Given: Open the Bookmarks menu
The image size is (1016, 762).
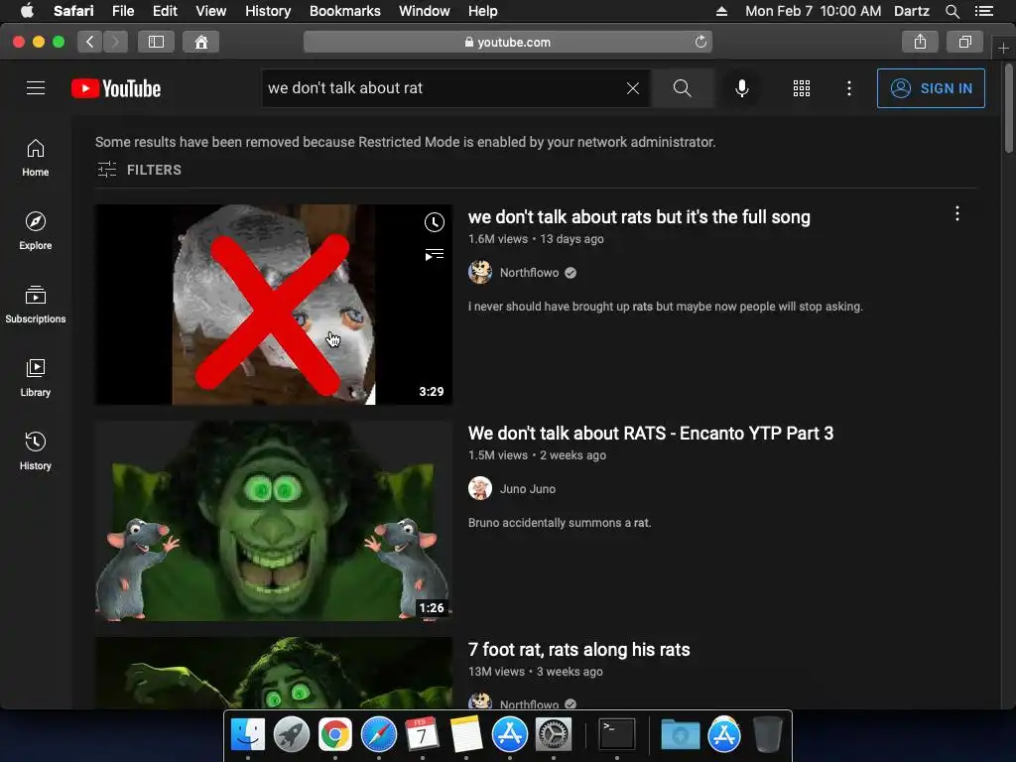Looking at the screenshot, I should point(344,11).
